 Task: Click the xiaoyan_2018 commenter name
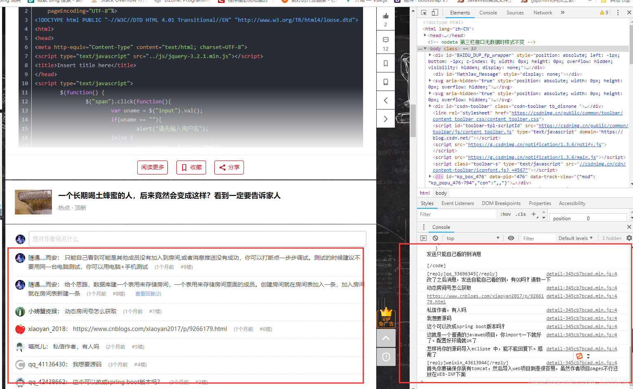click(x=47, y=329)
